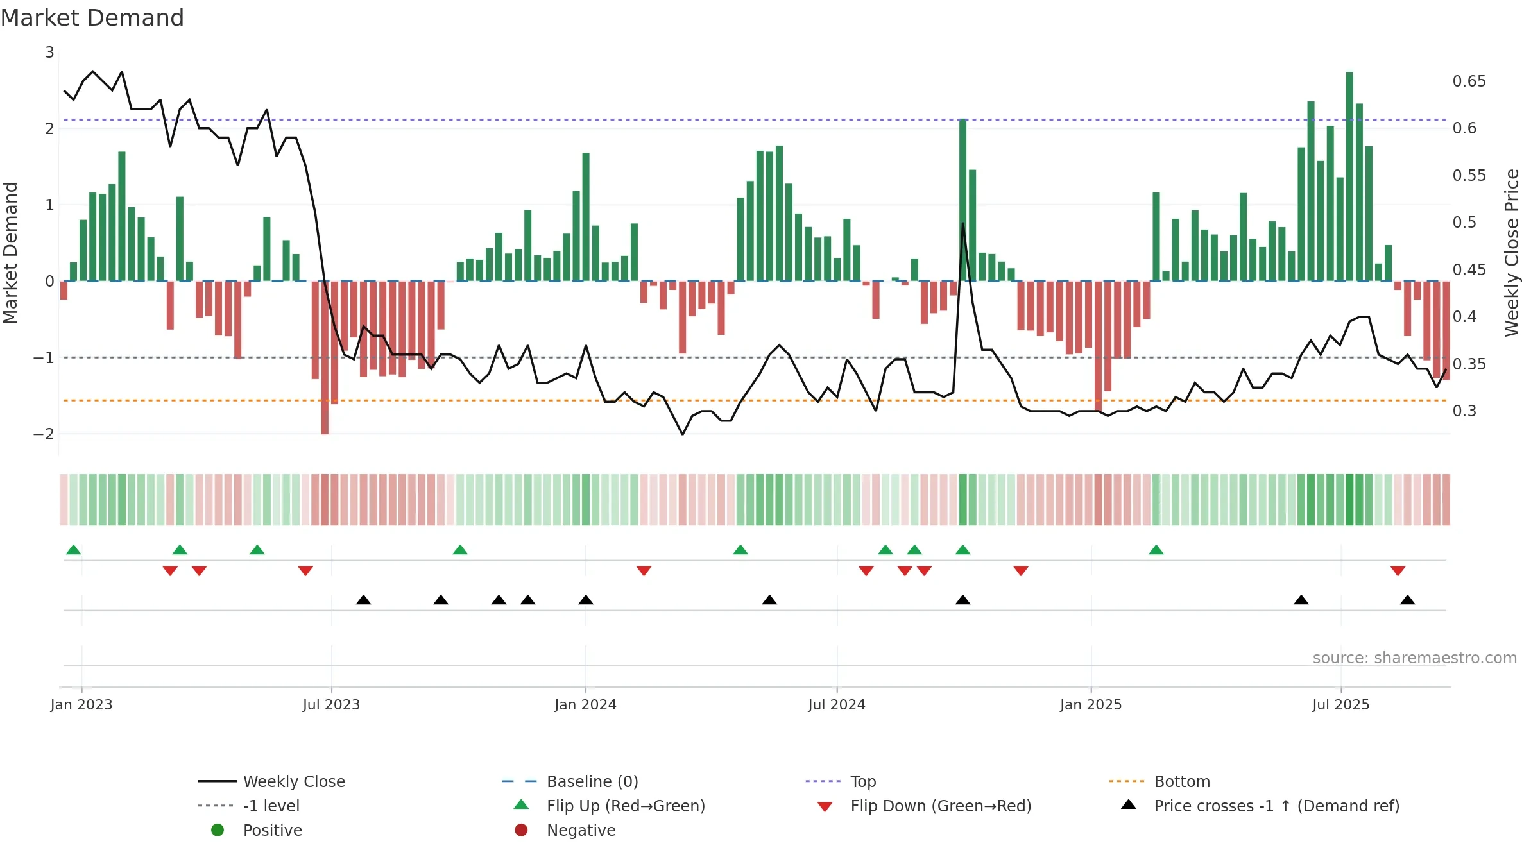Select the green flip-up marker near April 2024

(x=740, y=550)
